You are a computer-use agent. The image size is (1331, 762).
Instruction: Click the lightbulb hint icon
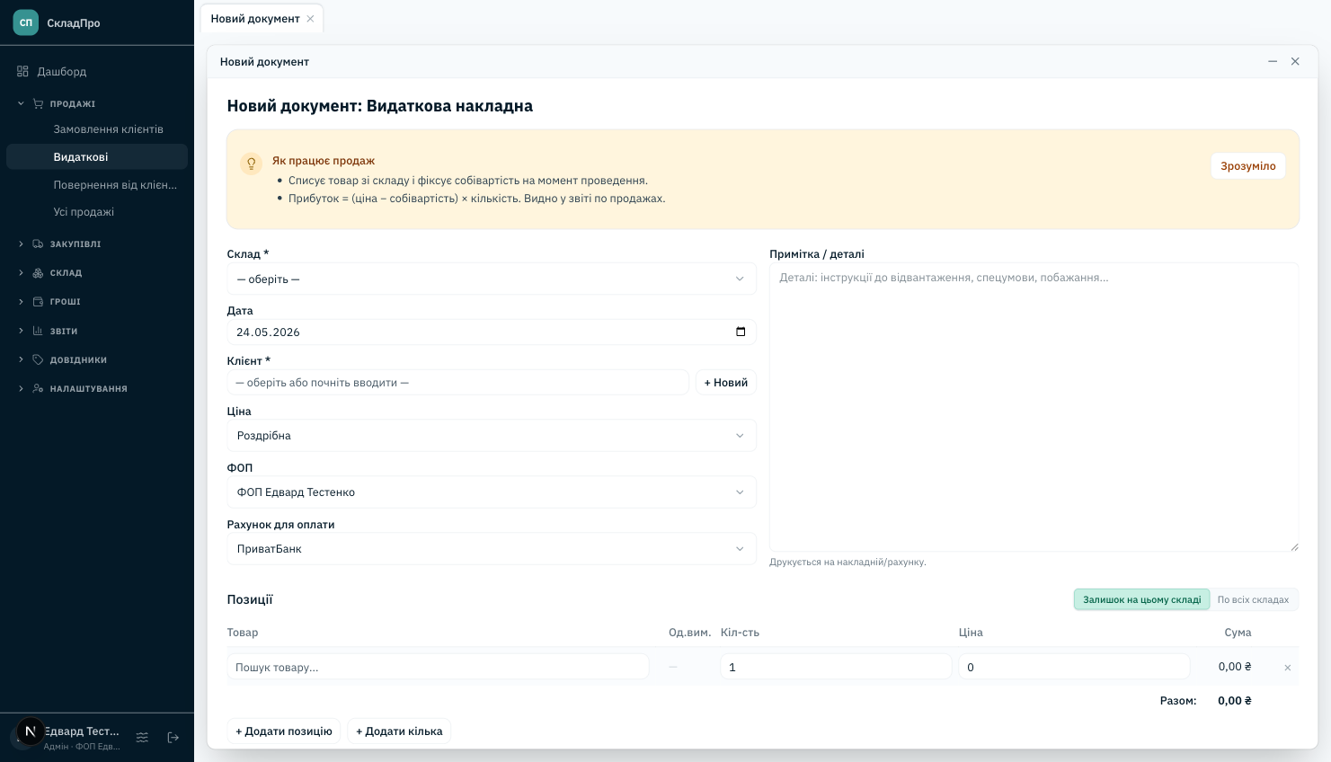(x=252, y=164)
